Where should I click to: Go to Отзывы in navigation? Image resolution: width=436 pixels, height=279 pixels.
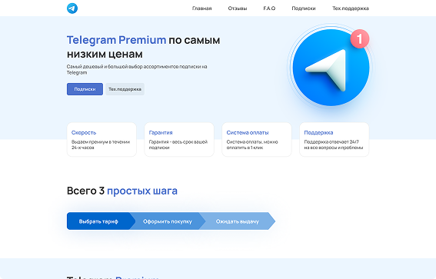(x=238, y=8)
